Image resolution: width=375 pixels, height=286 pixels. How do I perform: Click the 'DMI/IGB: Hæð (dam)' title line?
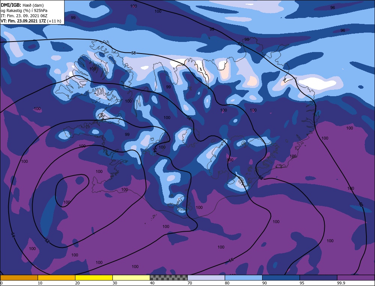coord(22,5)
